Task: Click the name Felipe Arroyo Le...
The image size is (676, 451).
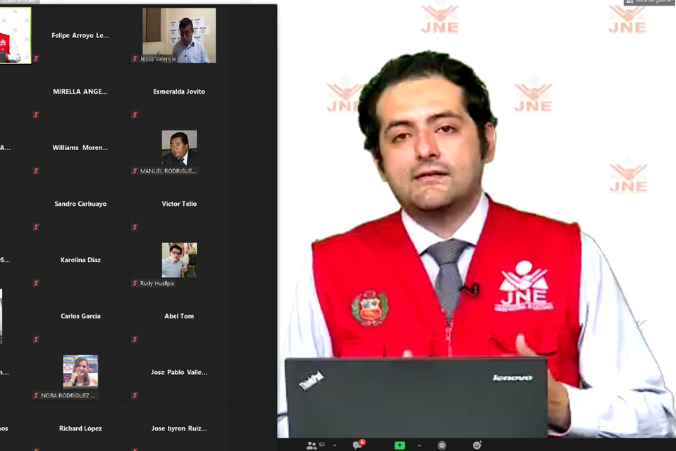Action: 80,35
